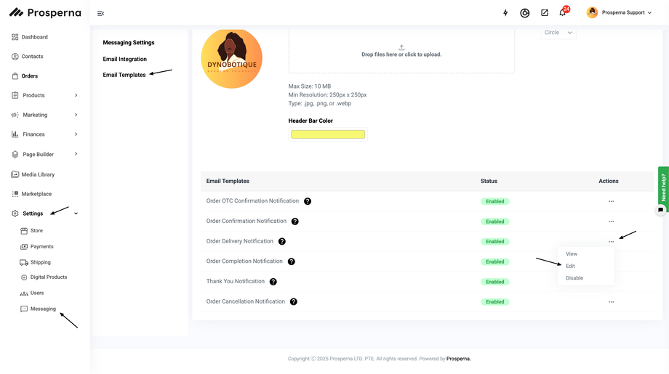
Task: Open the Circle shape dropdown
Action: 558,33
